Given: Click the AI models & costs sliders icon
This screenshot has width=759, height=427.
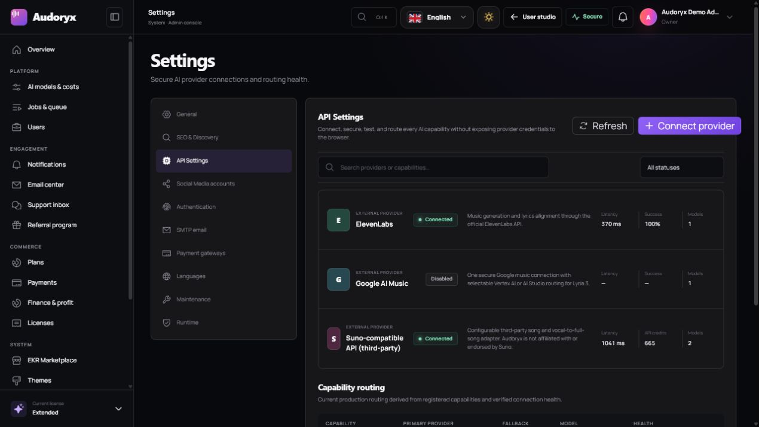Looking at the screenshot, I should pos(17,87).
